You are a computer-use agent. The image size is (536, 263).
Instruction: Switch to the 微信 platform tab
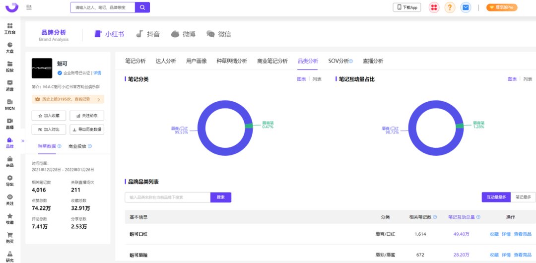tap(219, 34)
